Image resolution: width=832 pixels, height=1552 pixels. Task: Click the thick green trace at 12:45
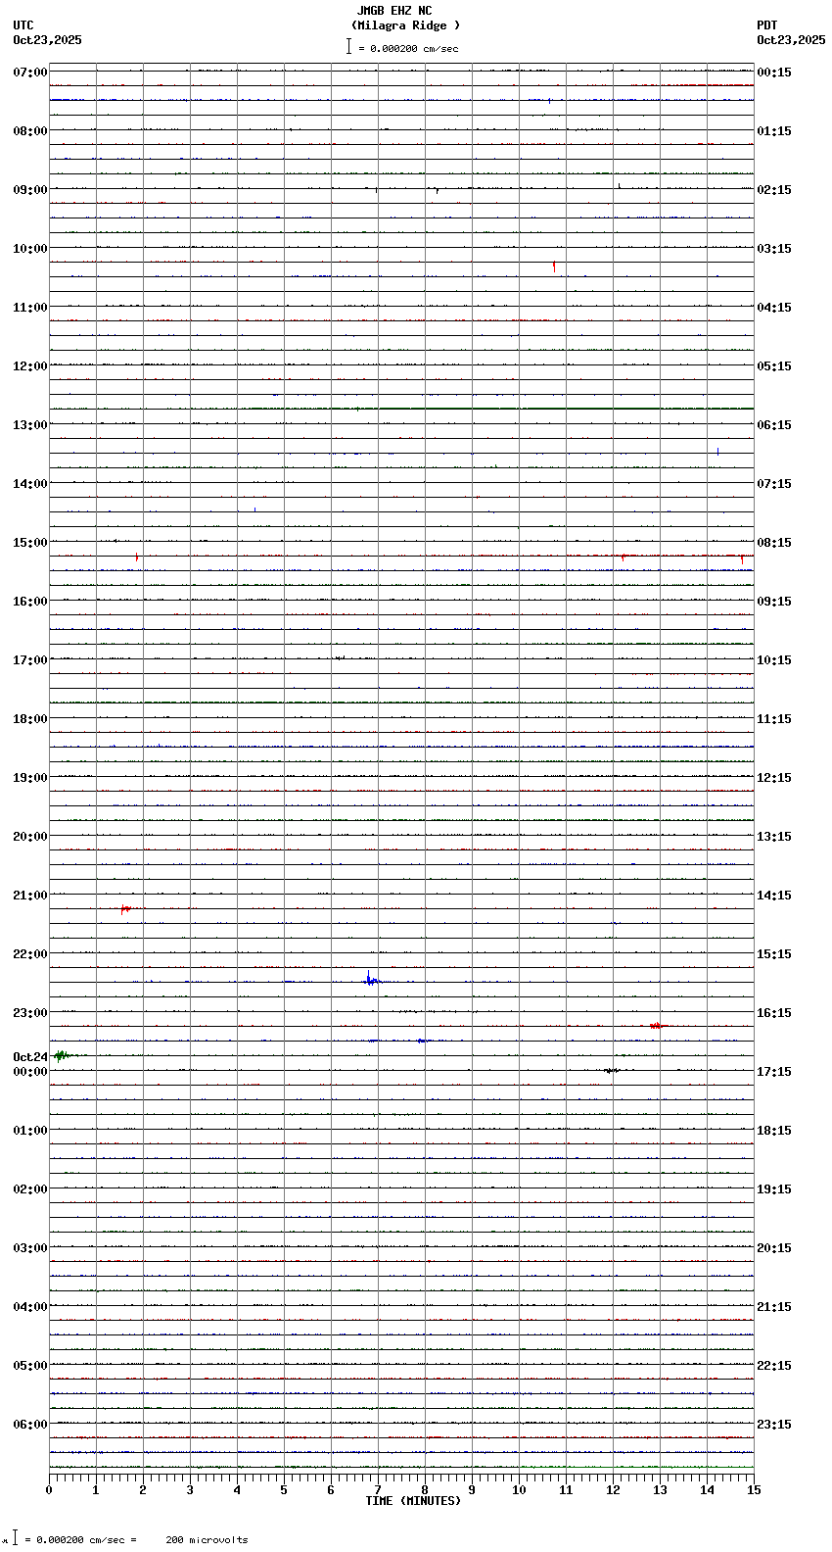tap(499, 409)
